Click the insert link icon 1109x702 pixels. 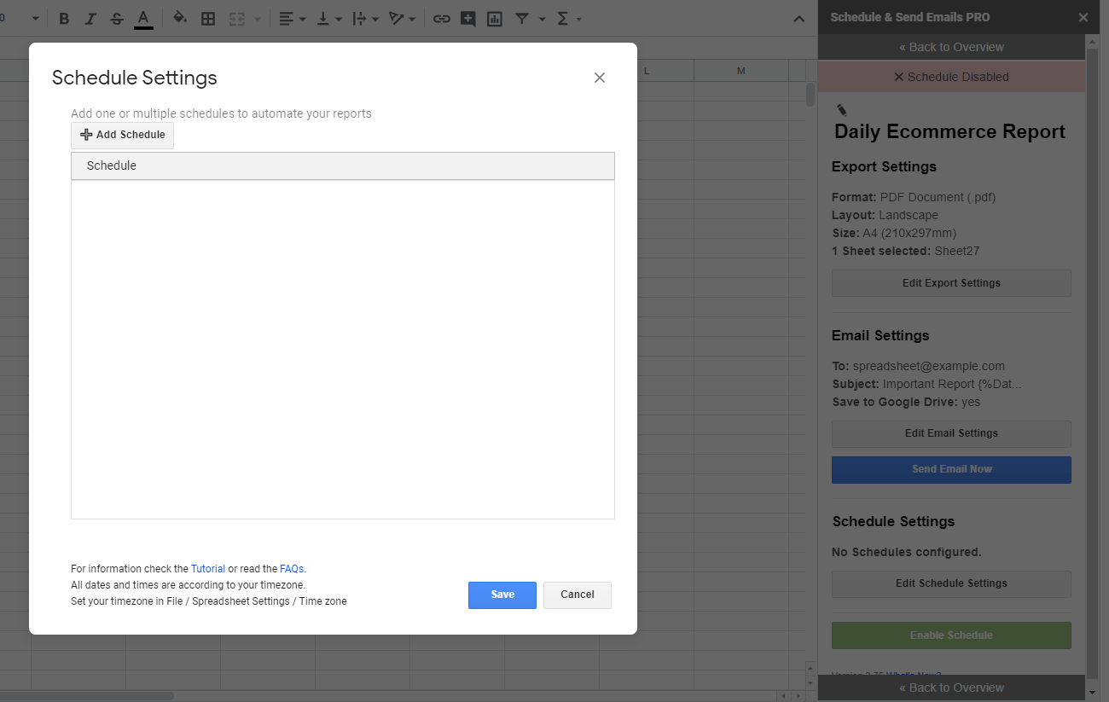[441, 19]
